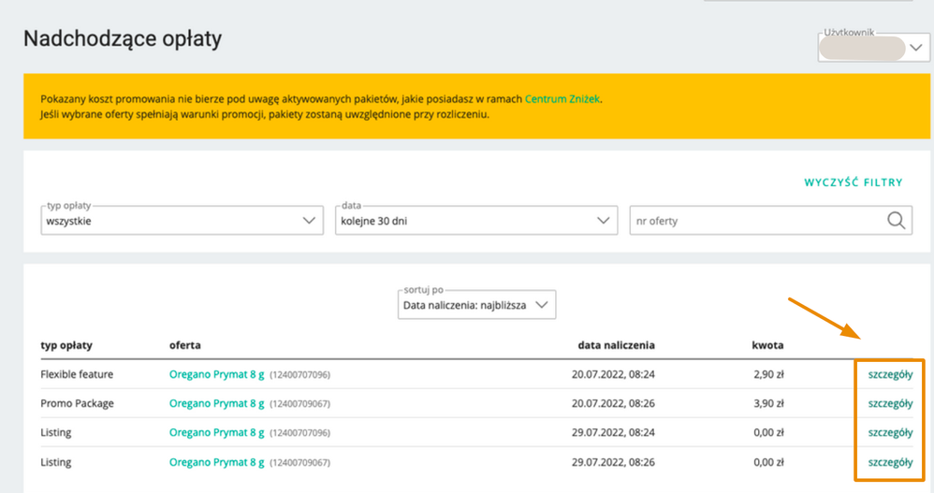Click chevron arrow in Użytkownik selector
The width and height of the screenshot is (934, 493).
[x=916, y=48]
